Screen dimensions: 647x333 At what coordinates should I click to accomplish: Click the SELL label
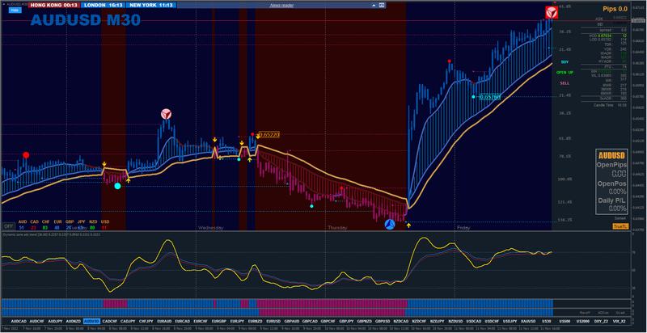(565, 83)
